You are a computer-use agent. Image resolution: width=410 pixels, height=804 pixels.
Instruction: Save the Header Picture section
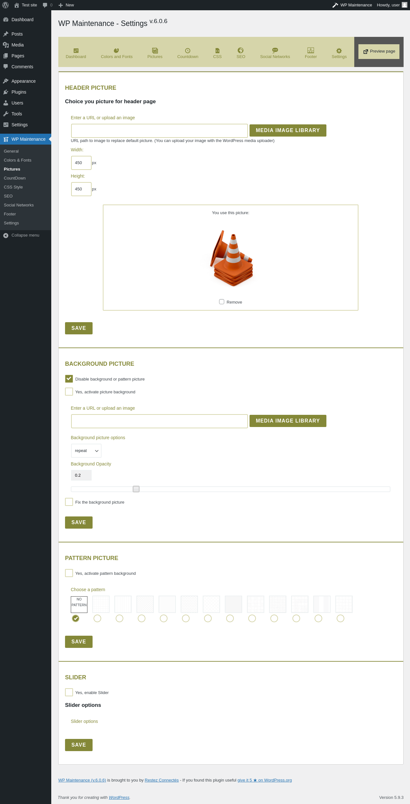click(79, 328)
